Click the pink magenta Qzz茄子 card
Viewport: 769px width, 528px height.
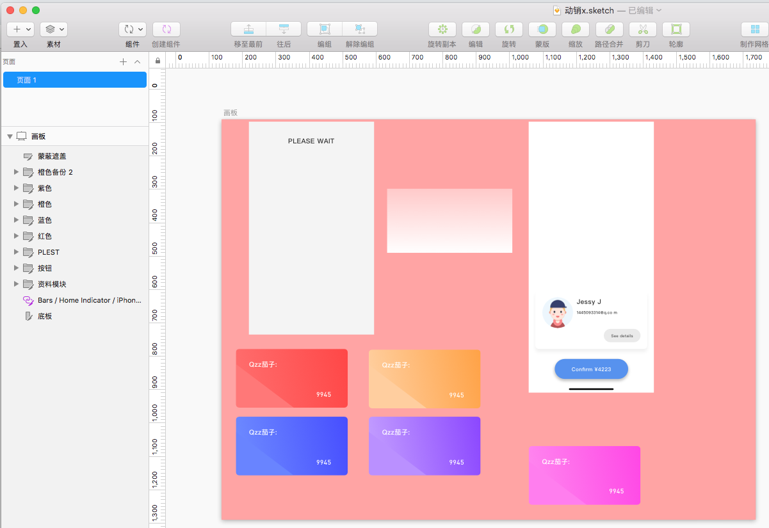(x=585, y=476)
